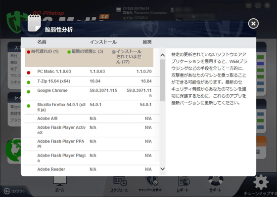277x197 pixels.
Task: Click the installed Chrome version 59.0.3071.115
Action: click(103, 90)
